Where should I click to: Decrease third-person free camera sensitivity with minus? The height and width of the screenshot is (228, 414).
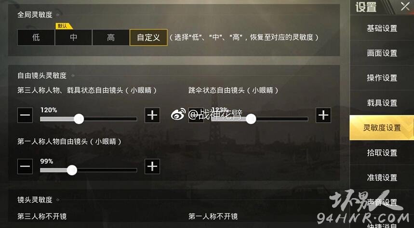(x=25, y=115)
